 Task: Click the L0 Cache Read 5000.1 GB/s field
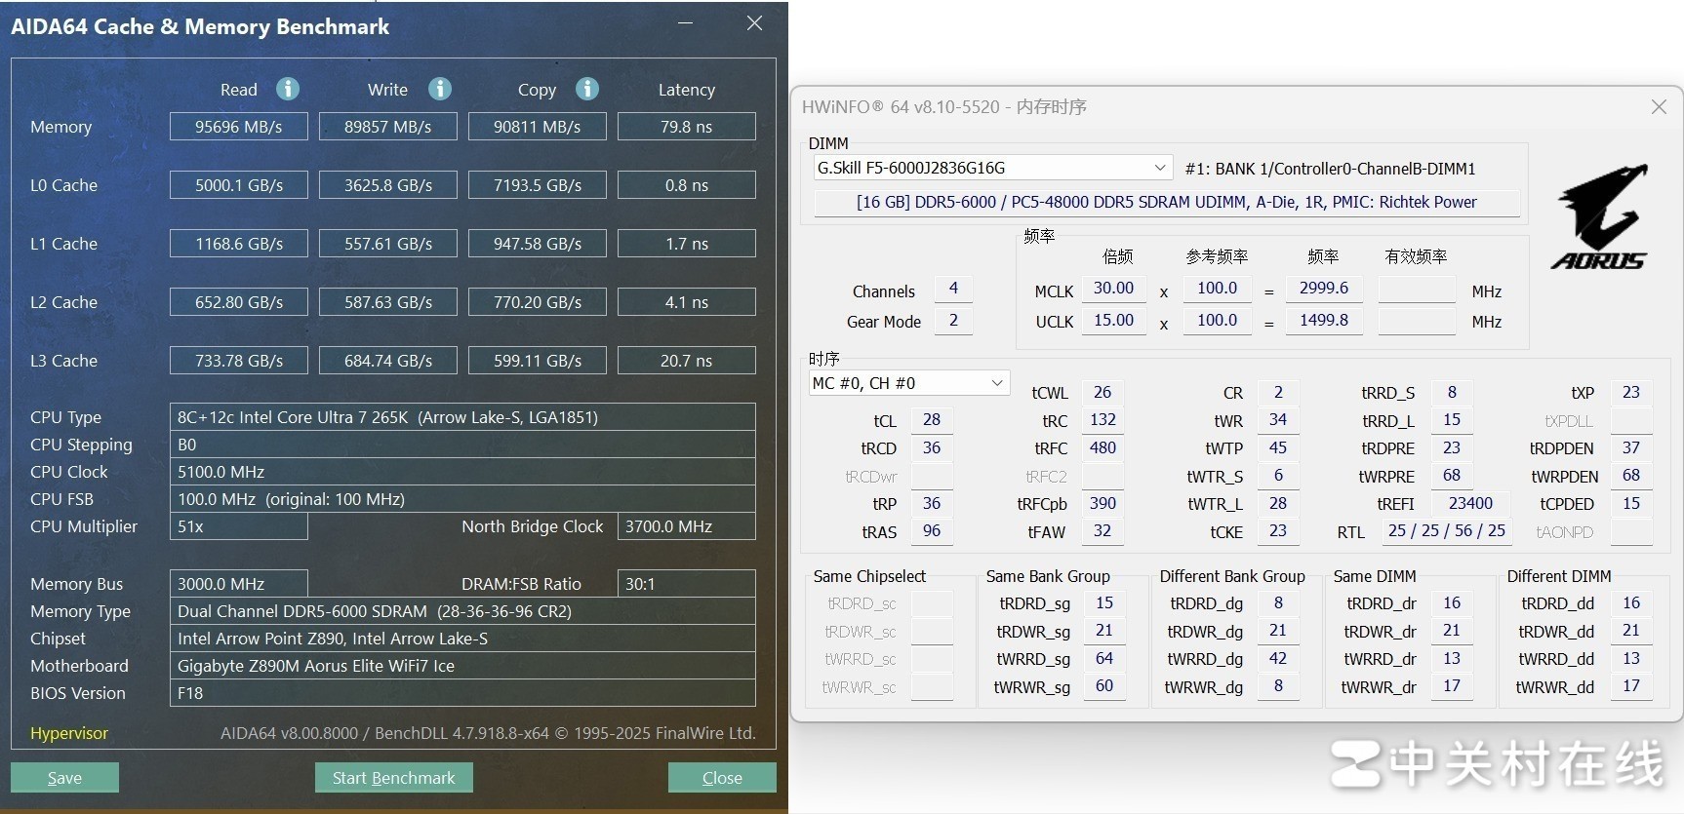(x=239, y=185)
